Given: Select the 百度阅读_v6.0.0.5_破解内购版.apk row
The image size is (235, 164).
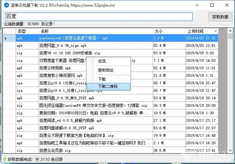Looking at the screenshot, I should [111, 120].
